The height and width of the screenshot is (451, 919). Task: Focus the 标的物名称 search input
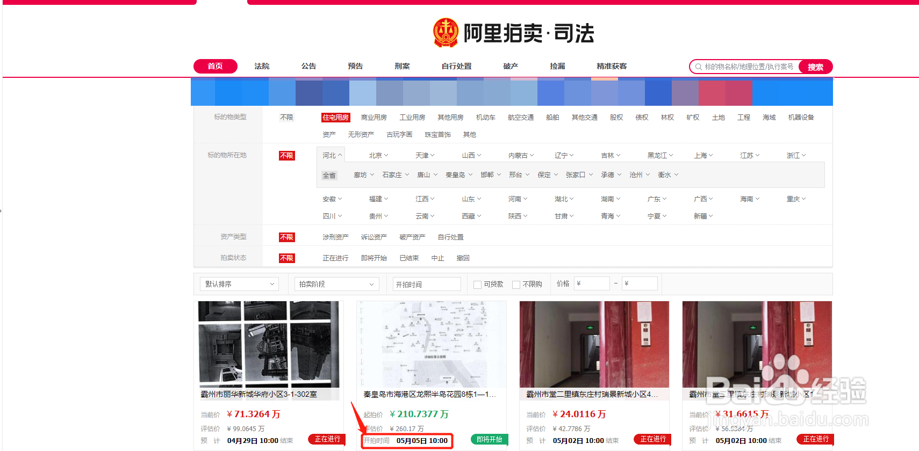(749, 67)
